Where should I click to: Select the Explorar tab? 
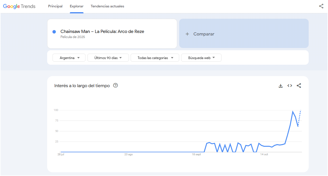(x=77, y=6)
